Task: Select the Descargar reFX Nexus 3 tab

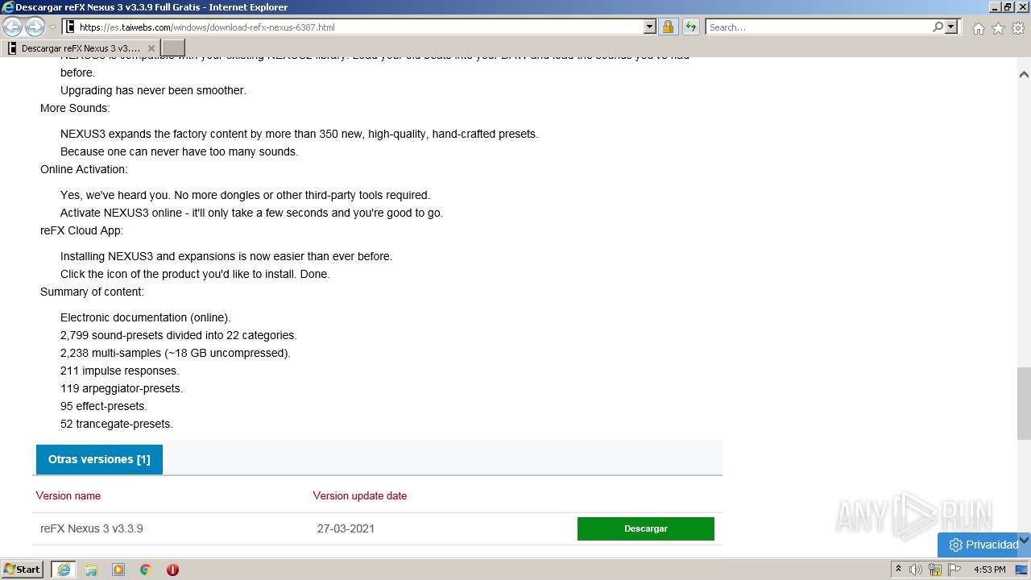Action: [x=81, y=48]
